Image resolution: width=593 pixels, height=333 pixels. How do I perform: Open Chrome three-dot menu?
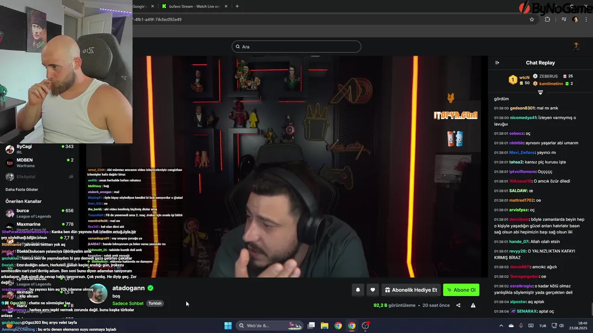pyautogui.click(x=586, y=19)
